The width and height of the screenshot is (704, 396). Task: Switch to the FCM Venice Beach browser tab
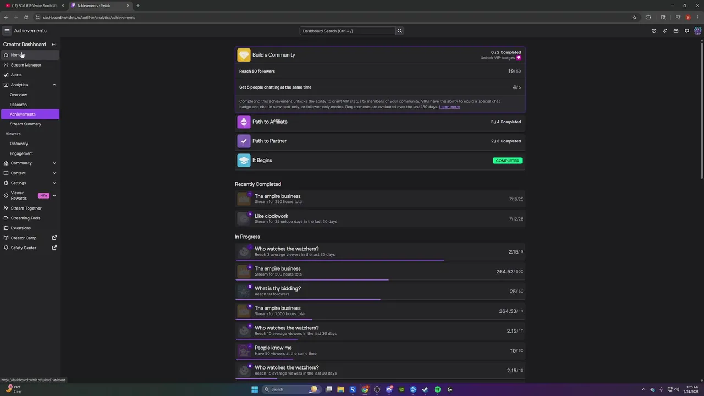pyautogui.click(x=34, y=5)
